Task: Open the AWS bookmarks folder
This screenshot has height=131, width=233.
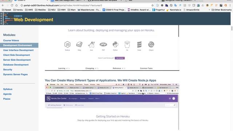Action: point(29,10)
